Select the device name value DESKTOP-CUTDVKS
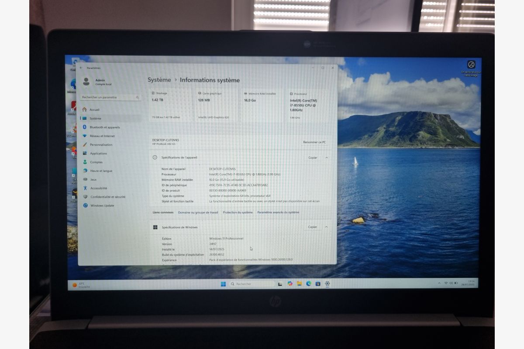The width and height of the screenshot is (524, 349). pyautogui.click(x=222, y=169)
